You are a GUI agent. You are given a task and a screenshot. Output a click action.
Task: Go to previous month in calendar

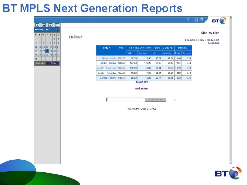(x=57, y=29)
